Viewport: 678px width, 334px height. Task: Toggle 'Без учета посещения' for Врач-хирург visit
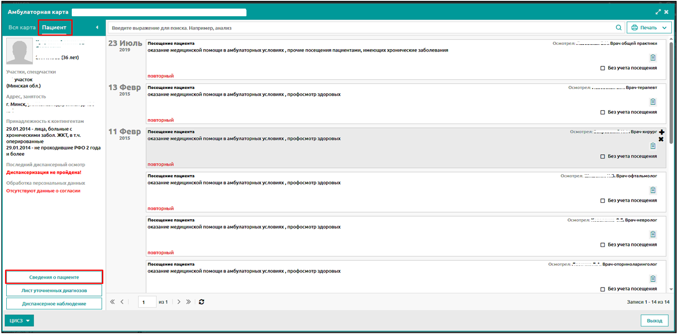pyautogui.click(x=603, y=157)
